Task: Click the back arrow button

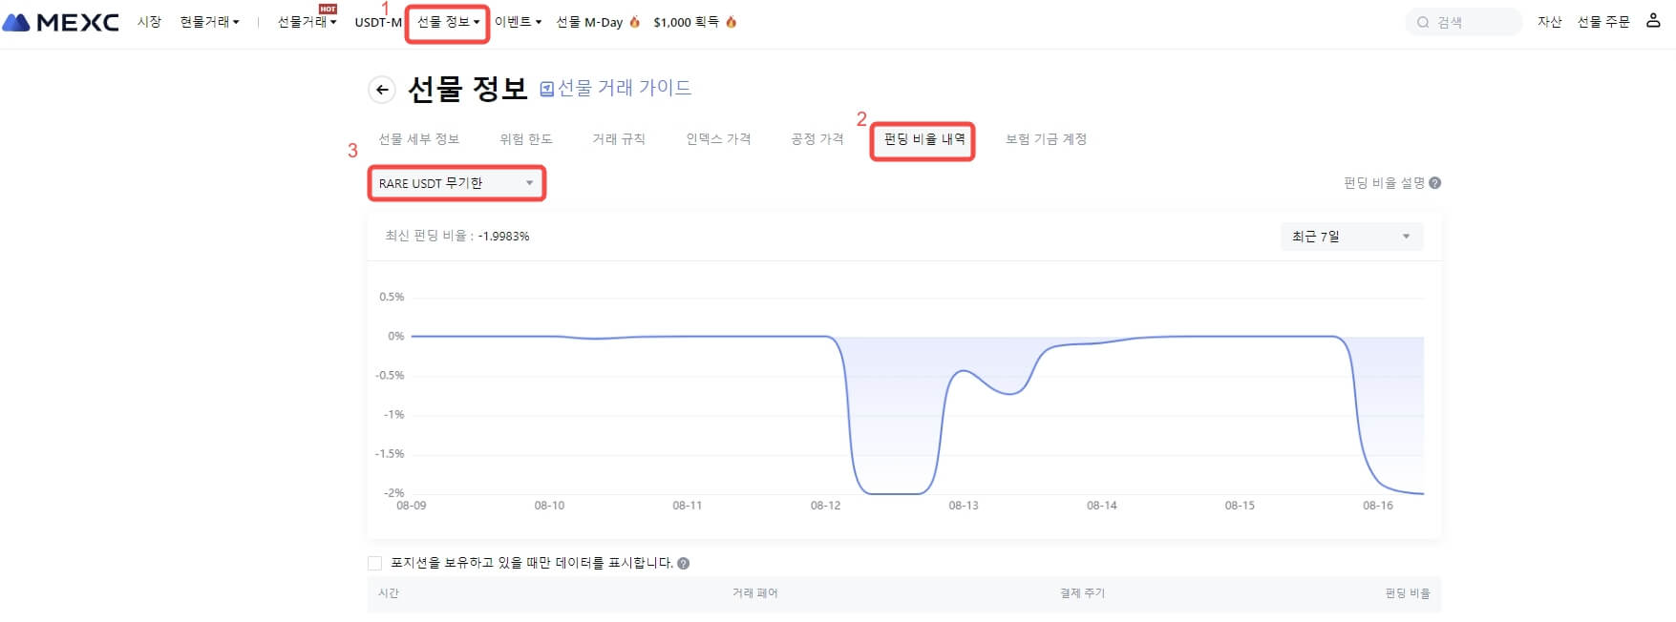Action: (382, 90)
